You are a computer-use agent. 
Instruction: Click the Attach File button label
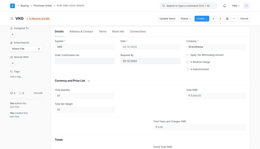pyautogui.click(x=18, y=49)
